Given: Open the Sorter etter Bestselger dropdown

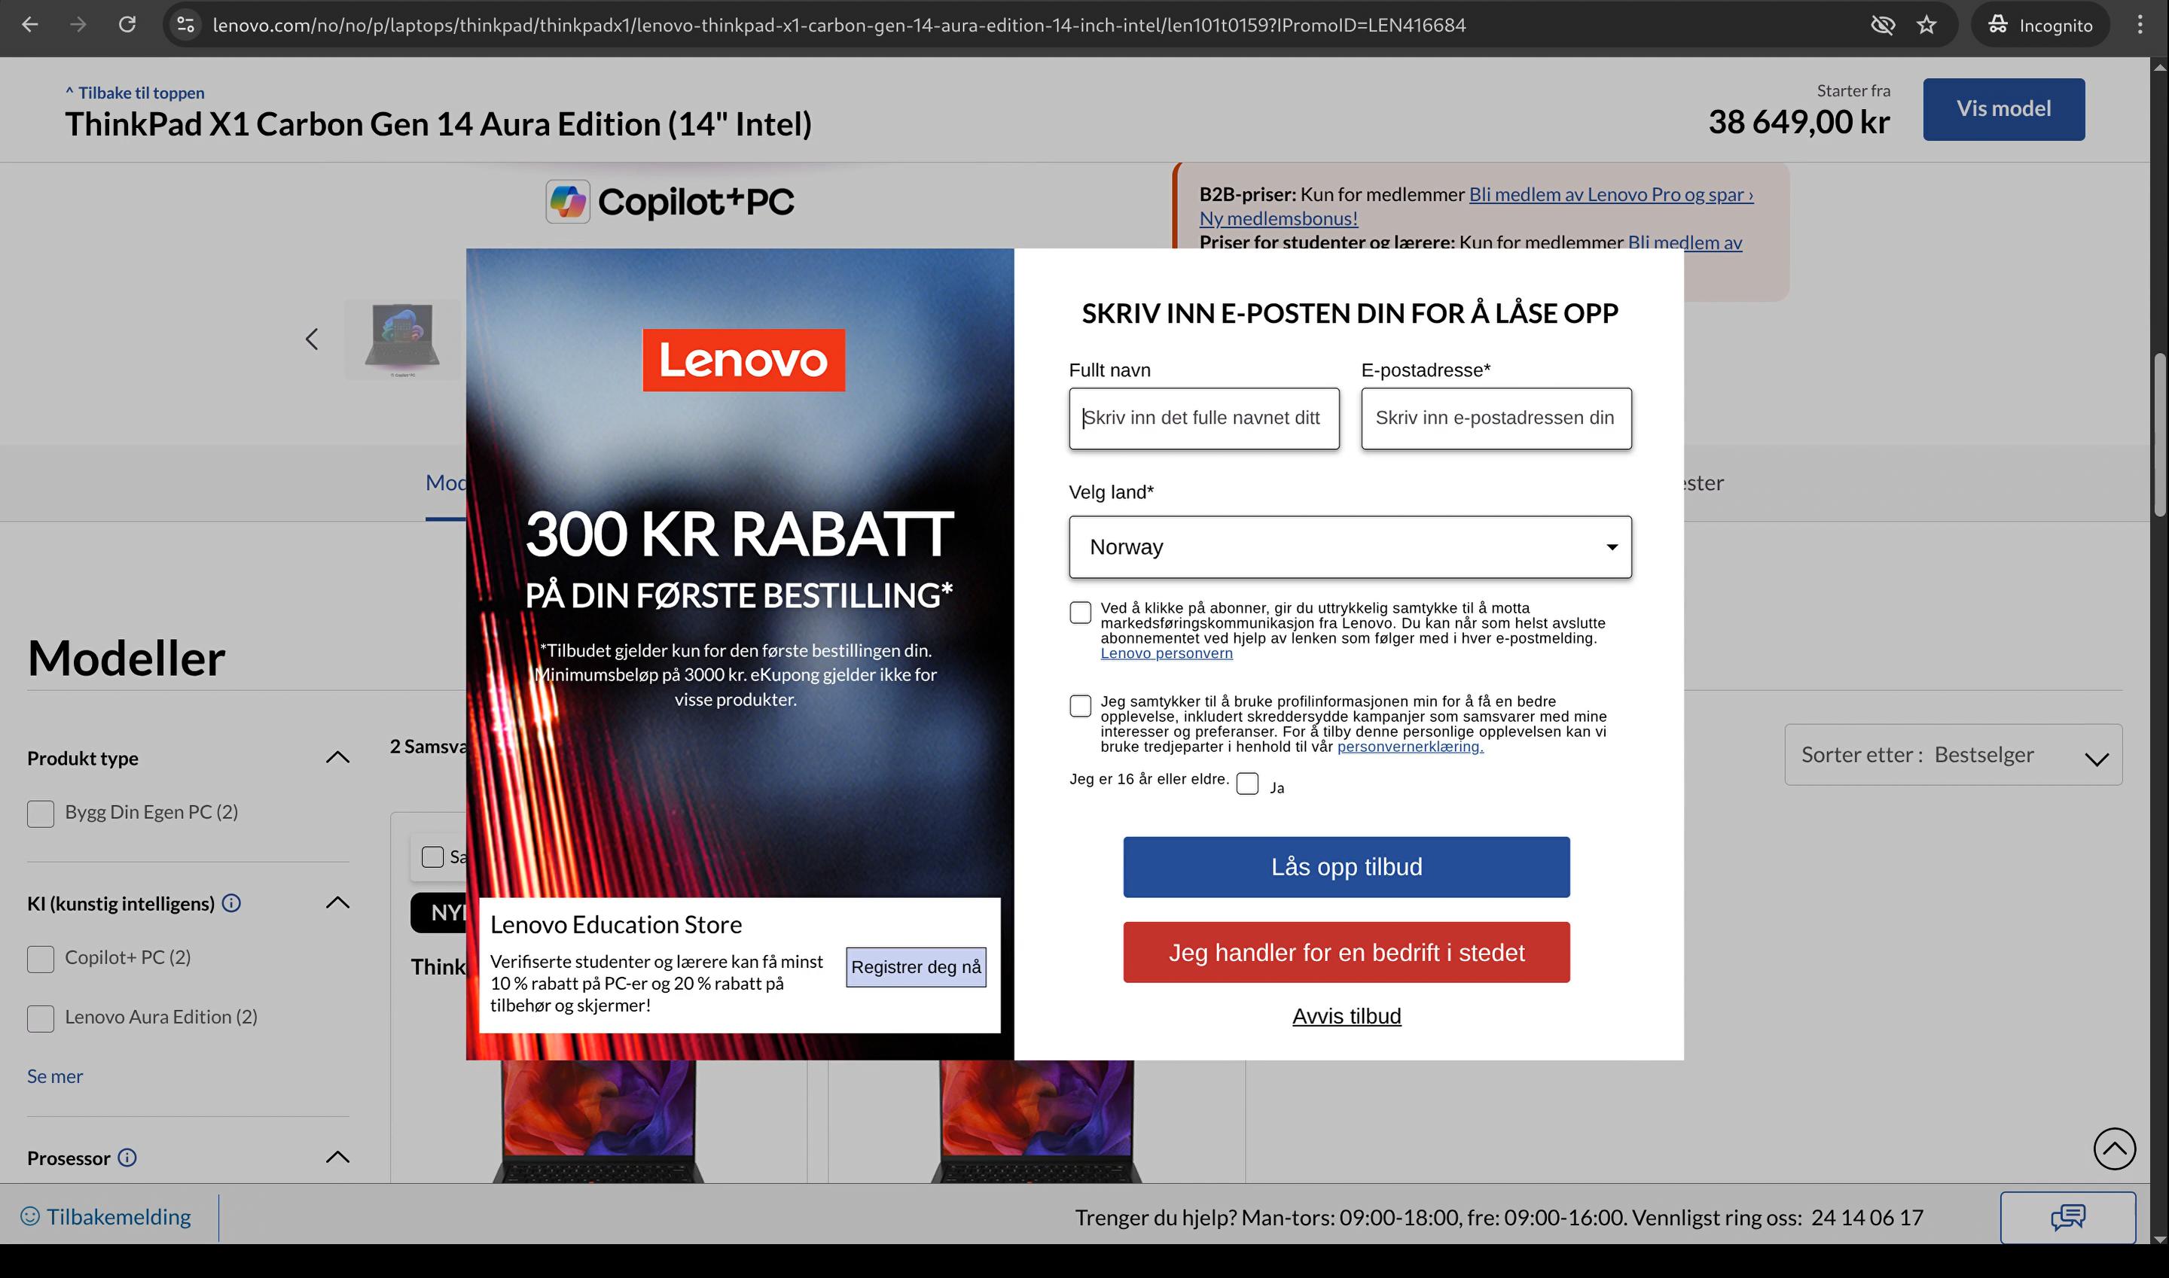Looking at the screenshot, I should pos(1953,755).
